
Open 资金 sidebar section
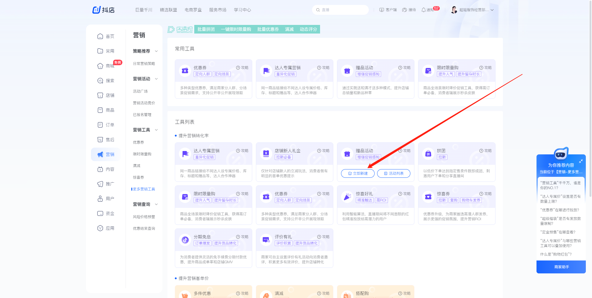pyautogui.click(x=106, y=213)
